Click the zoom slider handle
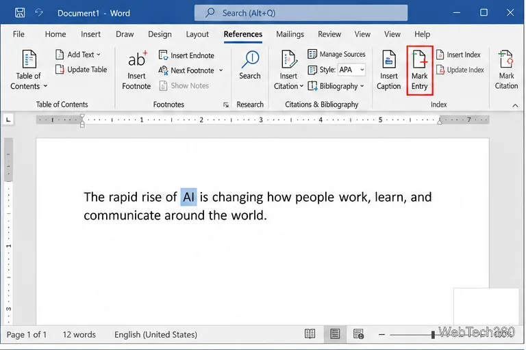Image resolution: width=526 pixels, height=350 pixels. click(433, 334)
